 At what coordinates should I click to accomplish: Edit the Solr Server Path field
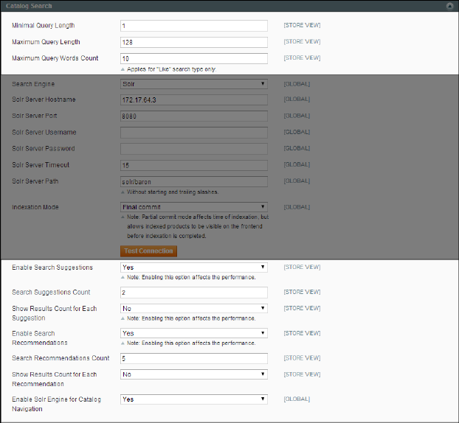coord(193,181)
